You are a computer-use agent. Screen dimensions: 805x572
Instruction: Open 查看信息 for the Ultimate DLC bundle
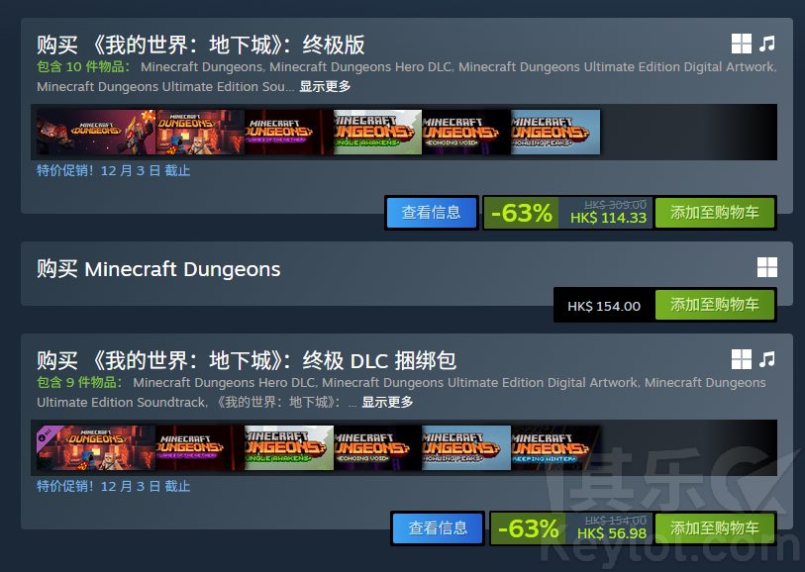[x=438, y=527]
